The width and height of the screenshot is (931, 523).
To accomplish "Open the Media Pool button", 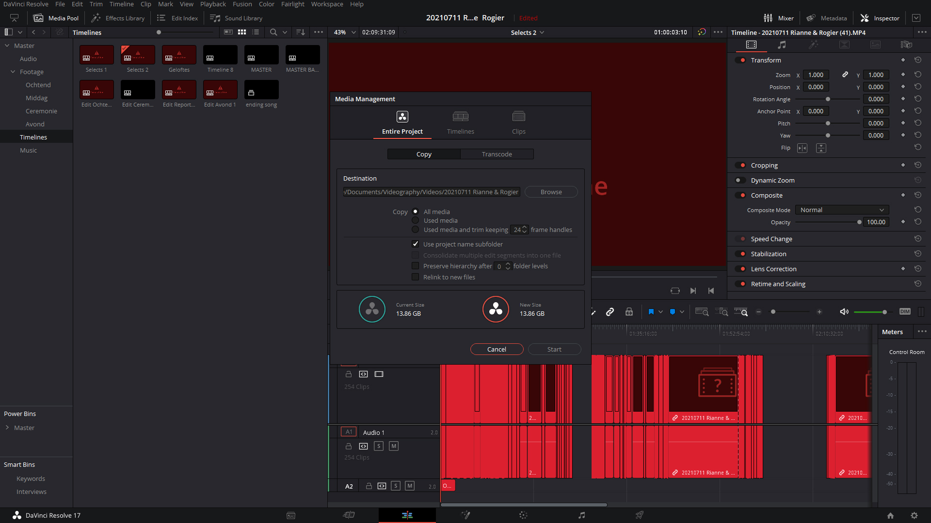I will pos(56,18).
